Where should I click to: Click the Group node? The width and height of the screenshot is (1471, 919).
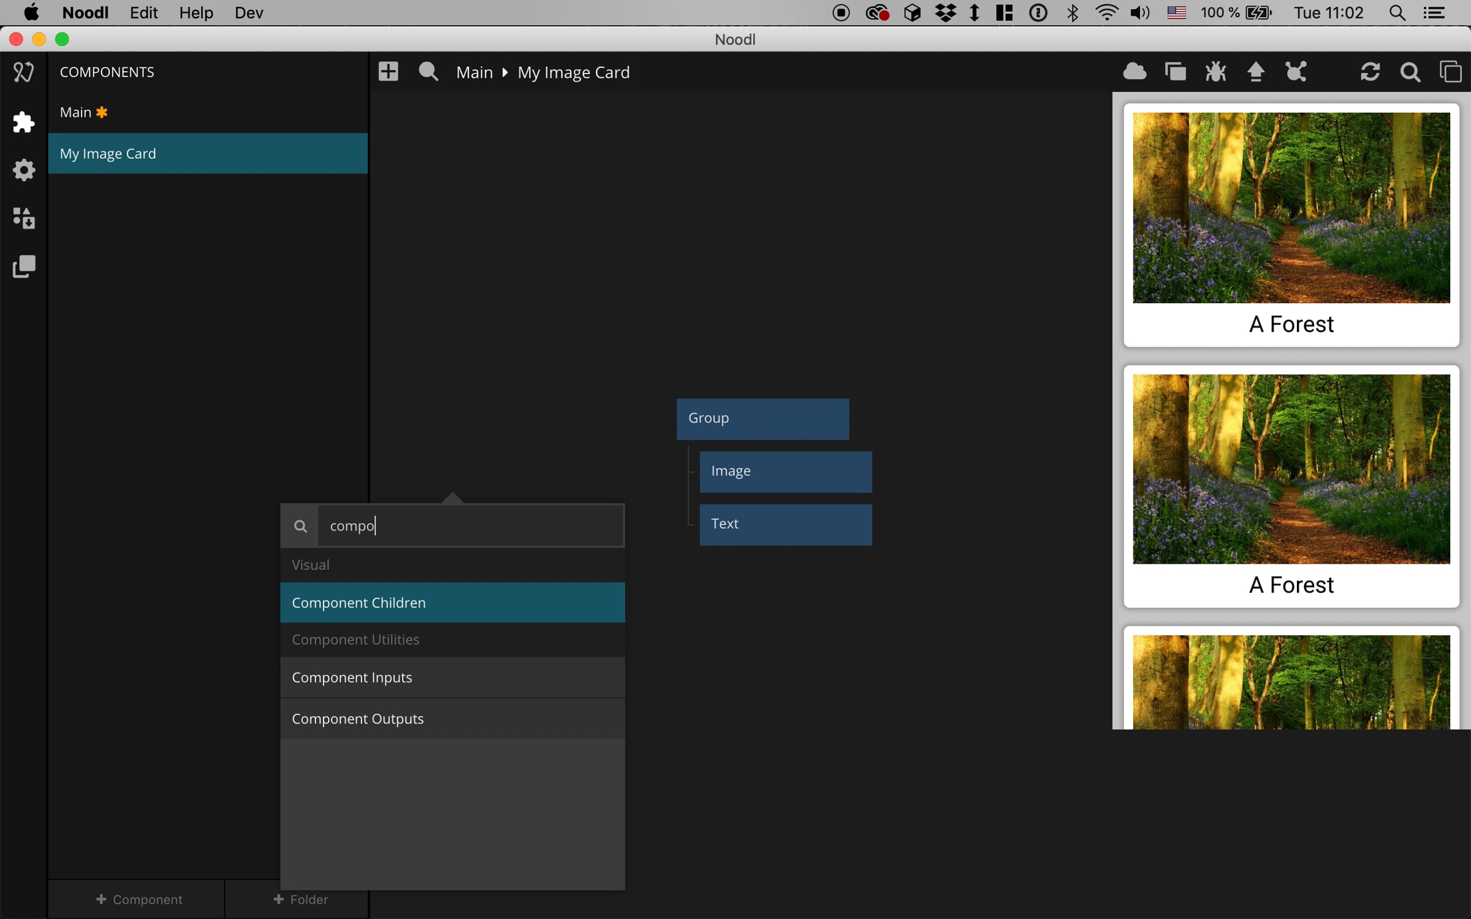[x=762, y=419]
